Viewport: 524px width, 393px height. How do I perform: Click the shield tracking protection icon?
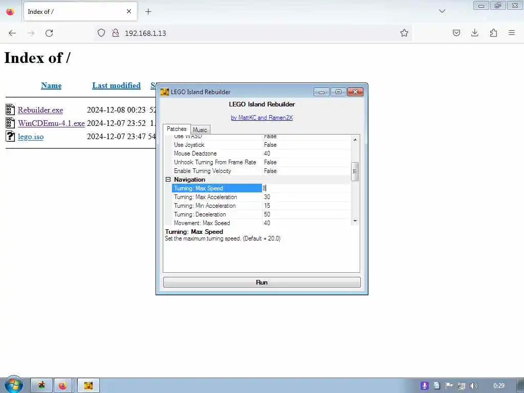pyautogui.click(x=101, y=33)
